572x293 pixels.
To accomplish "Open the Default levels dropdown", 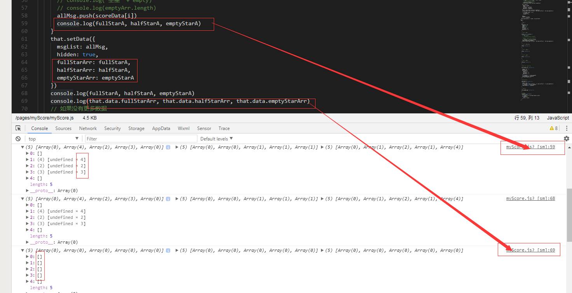I will (216, 139).
